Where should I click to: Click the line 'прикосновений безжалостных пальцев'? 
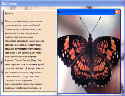23,84
